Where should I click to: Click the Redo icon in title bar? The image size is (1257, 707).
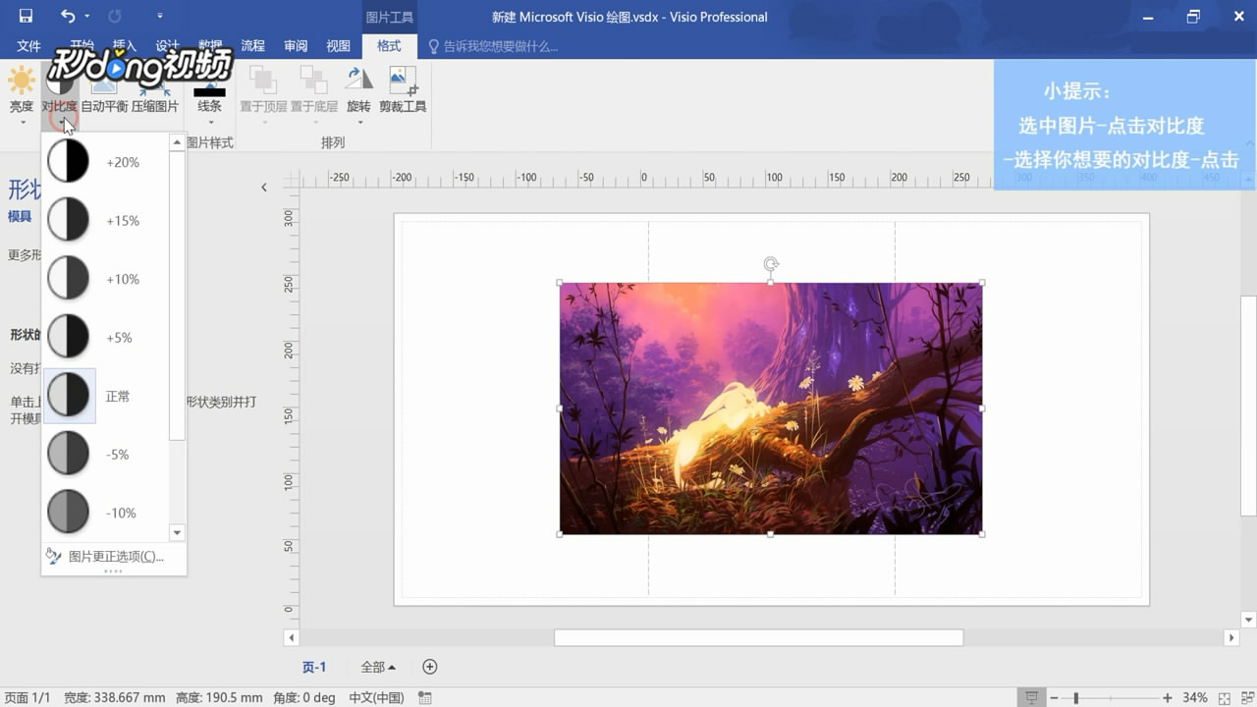point(114,16)
